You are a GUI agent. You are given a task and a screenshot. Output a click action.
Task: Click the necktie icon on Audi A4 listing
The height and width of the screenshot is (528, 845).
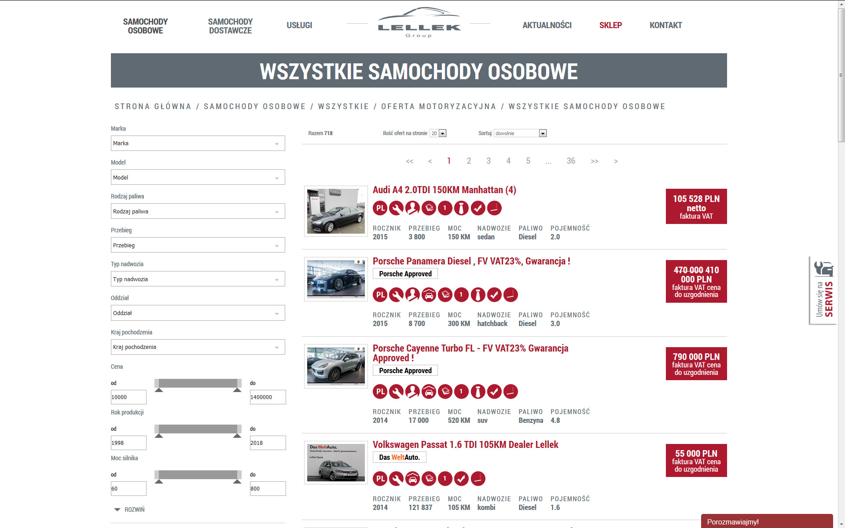[461, 208]
